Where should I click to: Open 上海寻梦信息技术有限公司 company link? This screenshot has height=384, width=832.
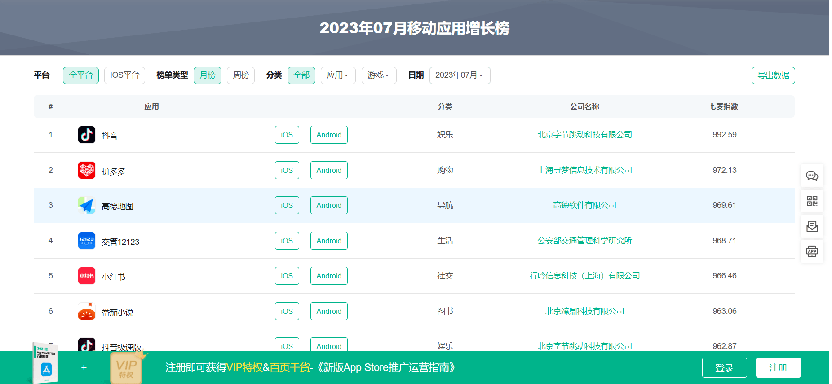click(584, 170)
